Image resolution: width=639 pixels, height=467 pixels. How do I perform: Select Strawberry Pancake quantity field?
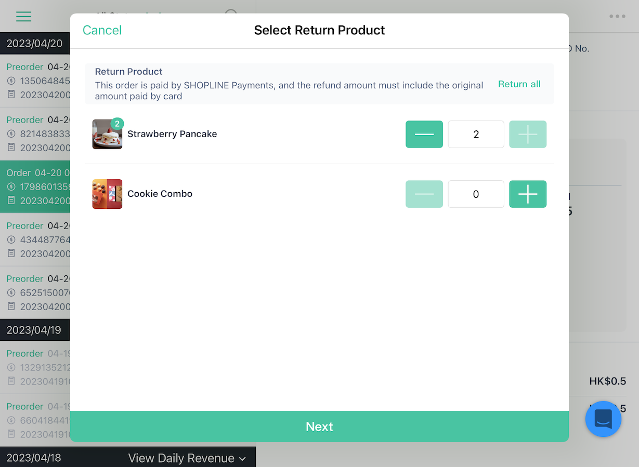click(x=476, y=135)
